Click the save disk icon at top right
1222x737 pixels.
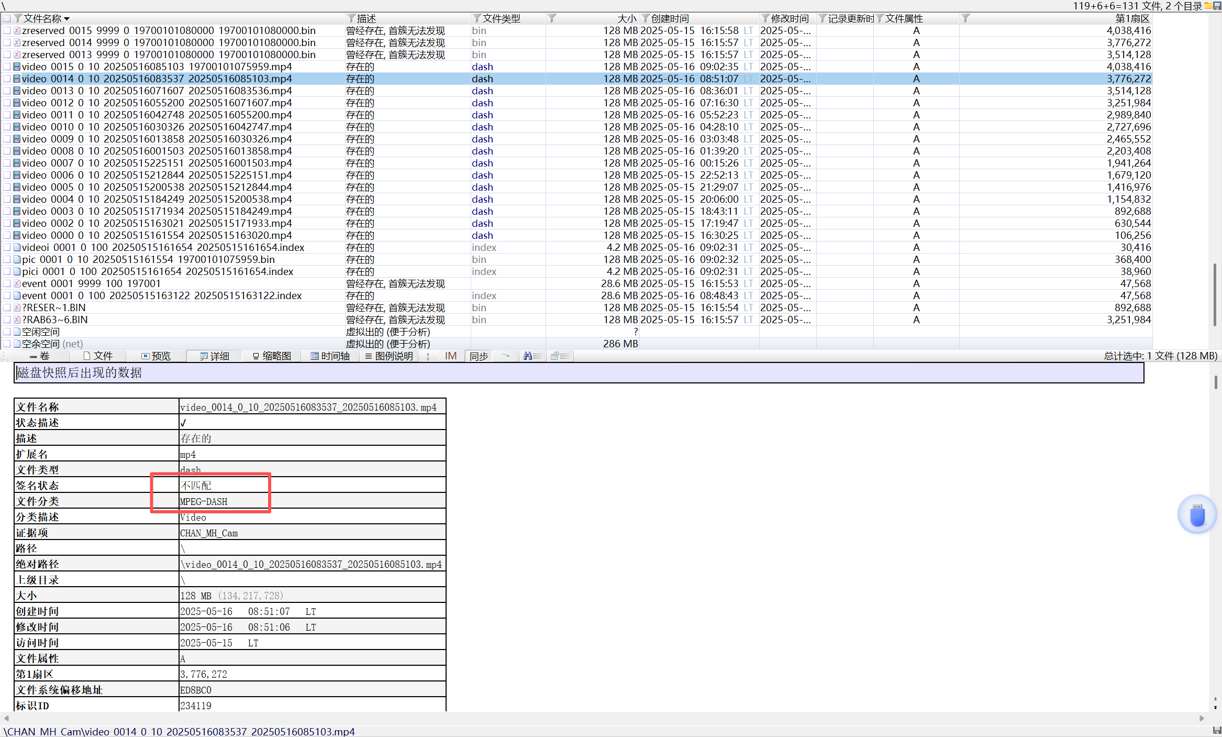[1217, 6]
